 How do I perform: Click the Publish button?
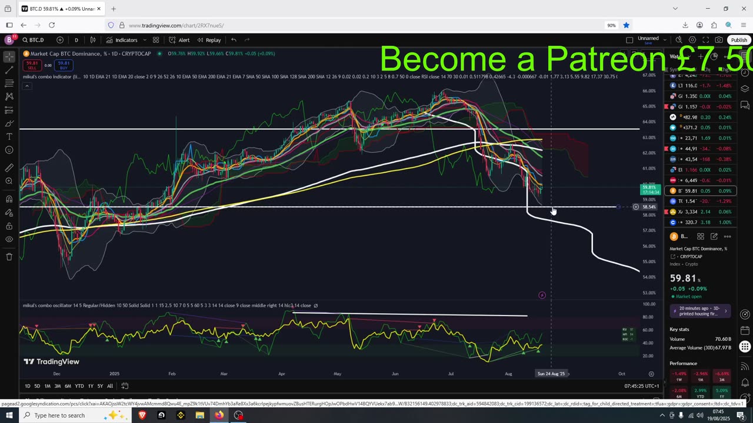tap(739, 40)
